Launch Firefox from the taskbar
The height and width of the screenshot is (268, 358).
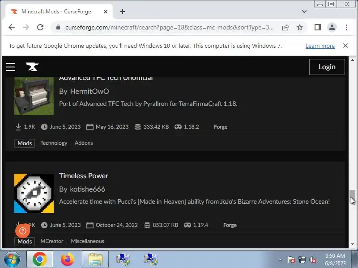click(68, 260)
